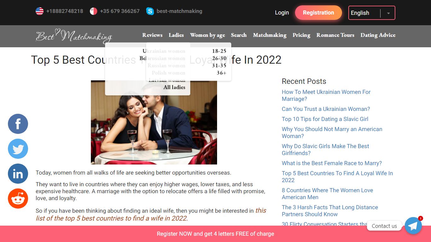The height and width of the screenshot is (242, 431).
Task: Share on Twitter via sidebar icon
Action: [x=18, y=149]
